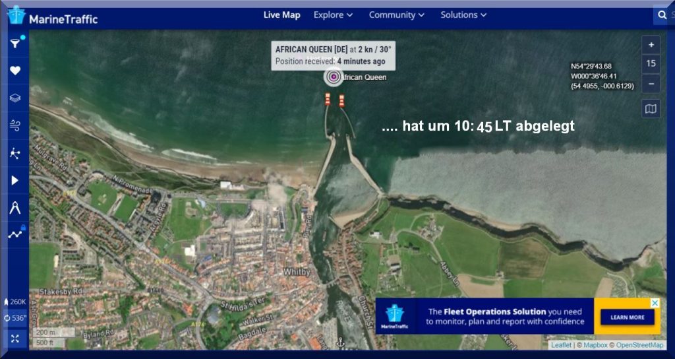Select the distance measuring compass tool

(x=15, y=207)
